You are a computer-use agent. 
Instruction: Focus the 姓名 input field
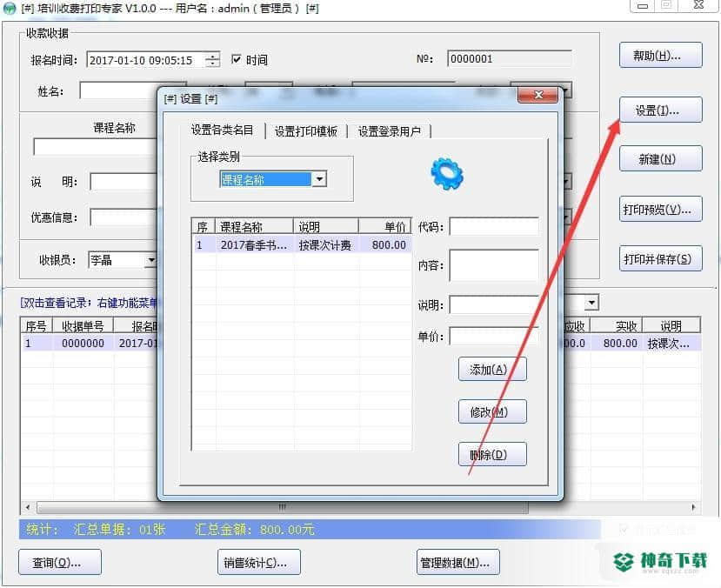(118, 90)
